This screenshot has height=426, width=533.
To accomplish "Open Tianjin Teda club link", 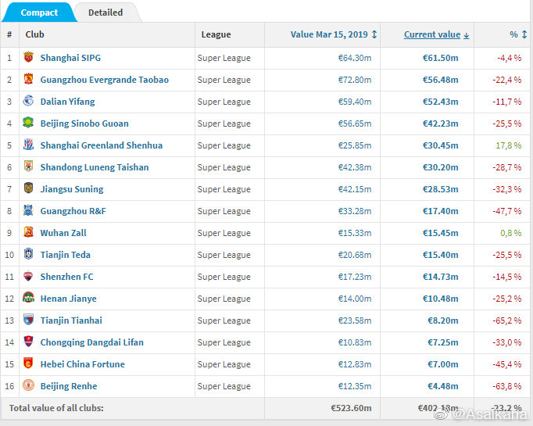I will pyautogui.click(x=66, y=255).
